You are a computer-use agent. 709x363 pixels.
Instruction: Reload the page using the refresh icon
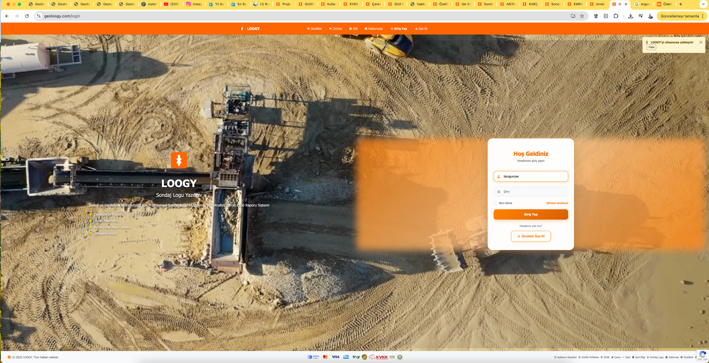tap(27, 16)
